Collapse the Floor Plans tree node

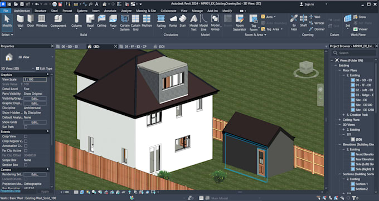(339, 71)
